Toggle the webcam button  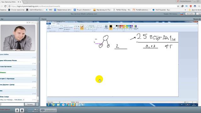pyautogui.click(x=22, y=110)
